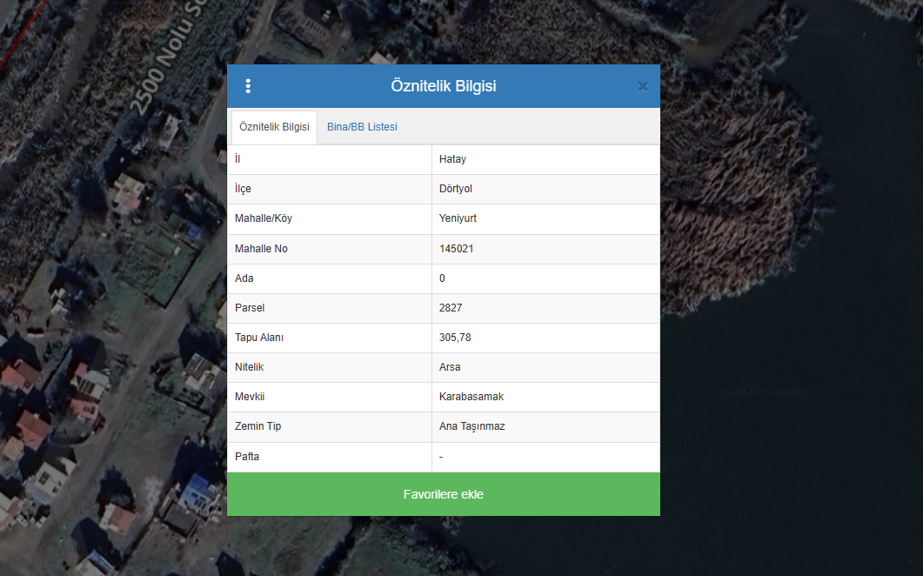Click the Nitelik value Arsa
This screenshot has width=923, height=576.
point(450,367)
